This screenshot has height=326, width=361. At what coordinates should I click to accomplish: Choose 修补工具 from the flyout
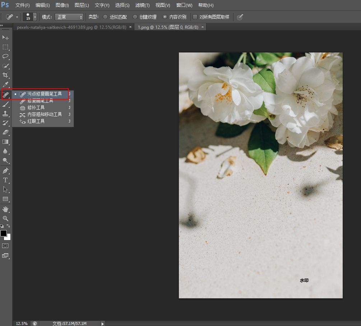(36, 107)
